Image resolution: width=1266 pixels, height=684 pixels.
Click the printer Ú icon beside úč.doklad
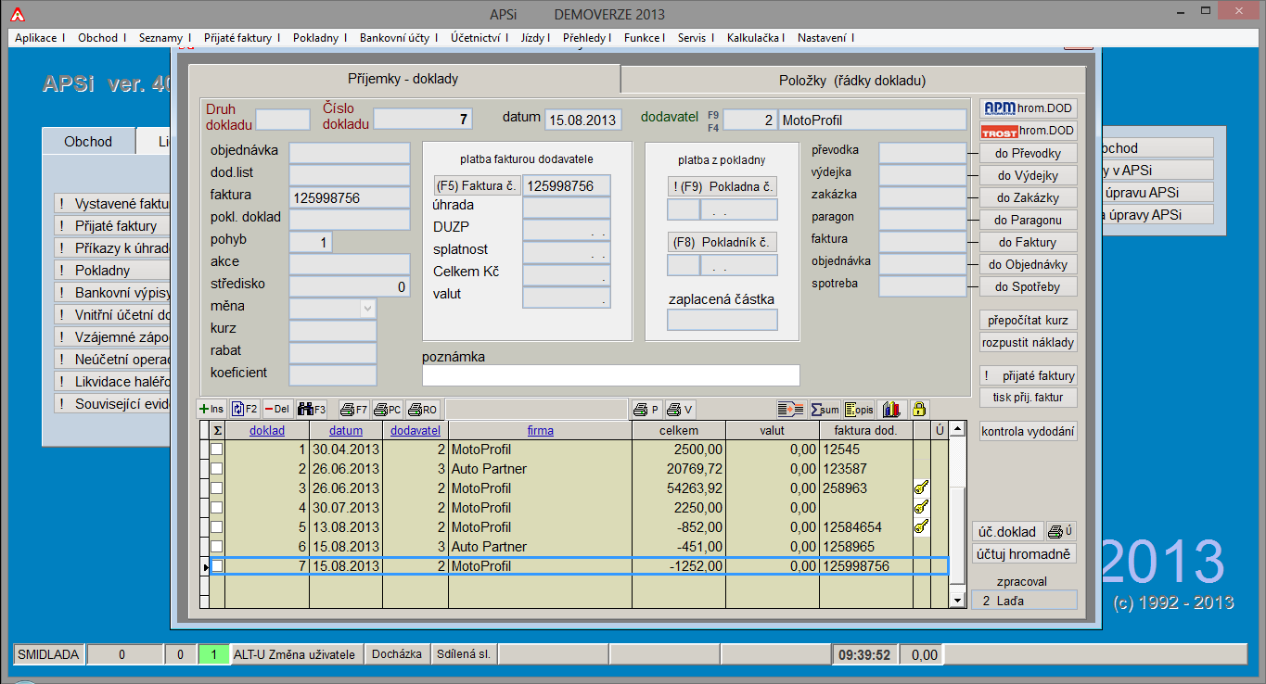(1061, 531)
